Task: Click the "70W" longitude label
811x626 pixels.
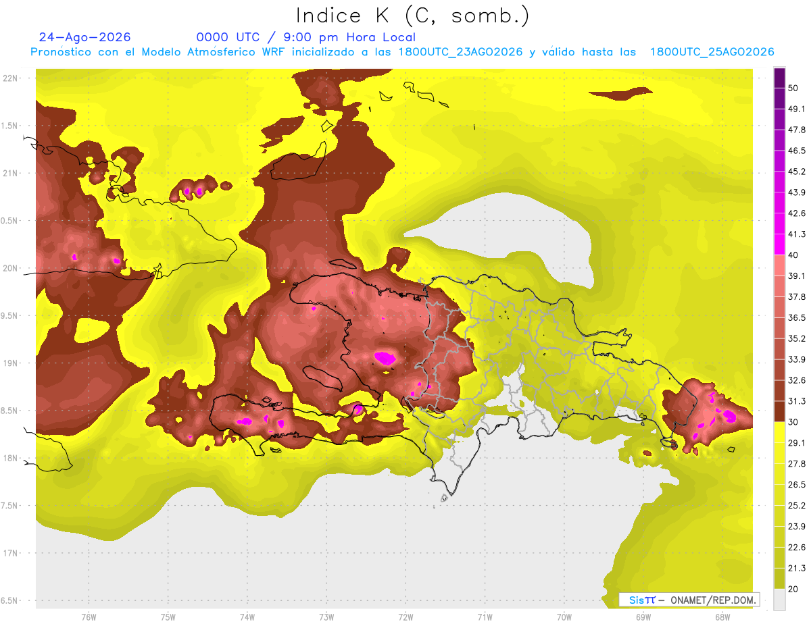Action: click(564, 617)
